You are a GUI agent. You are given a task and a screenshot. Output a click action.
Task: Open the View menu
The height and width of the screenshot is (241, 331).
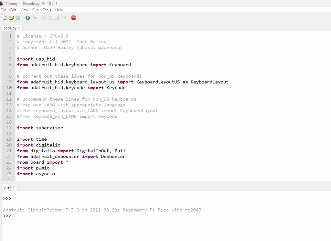point(24,10)
